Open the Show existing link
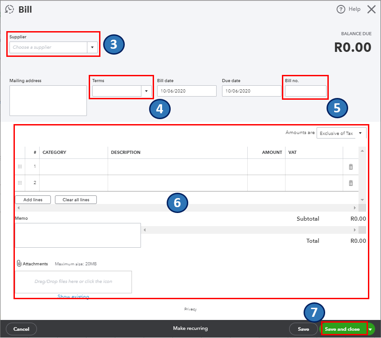381x338 pixels. [73, 296]
